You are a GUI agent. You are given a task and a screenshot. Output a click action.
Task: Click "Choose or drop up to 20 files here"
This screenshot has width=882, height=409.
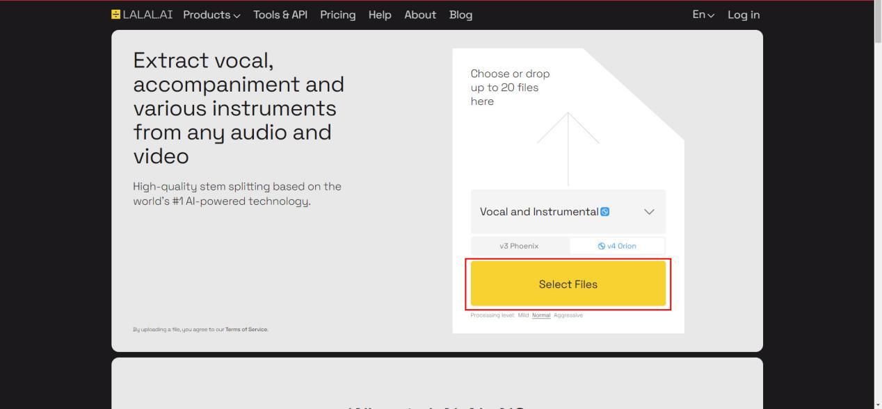tap(510, 87)
